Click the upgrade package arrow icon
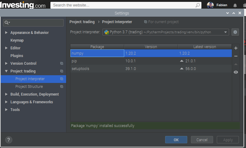 point(236,64)
